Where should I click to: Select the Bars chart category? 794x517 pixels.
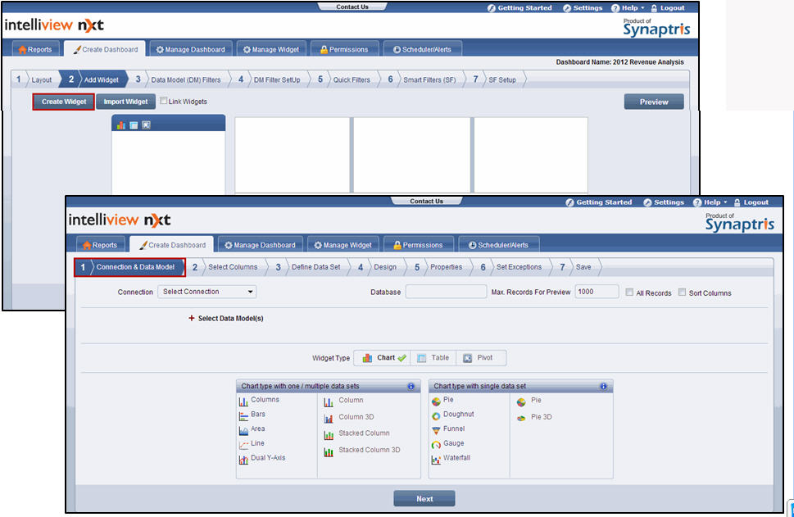[252, 415]
